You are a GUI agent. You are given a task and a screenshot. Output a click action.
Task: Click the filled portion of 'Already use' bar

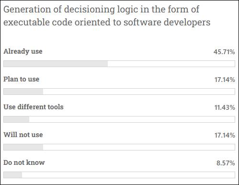56,64
